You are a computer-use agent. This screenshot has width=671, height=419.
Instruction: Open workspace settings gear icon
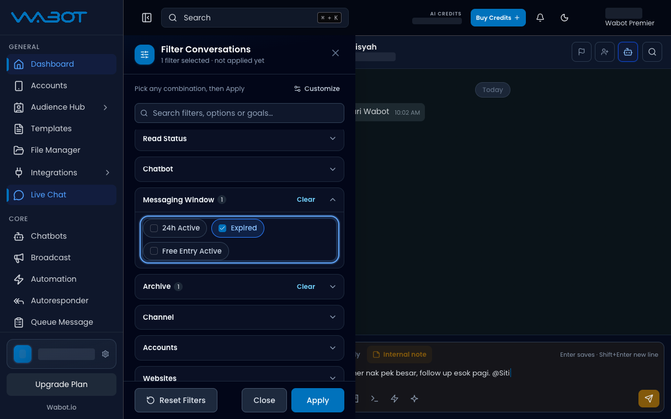pyautogui.click(x=105, y=354)
